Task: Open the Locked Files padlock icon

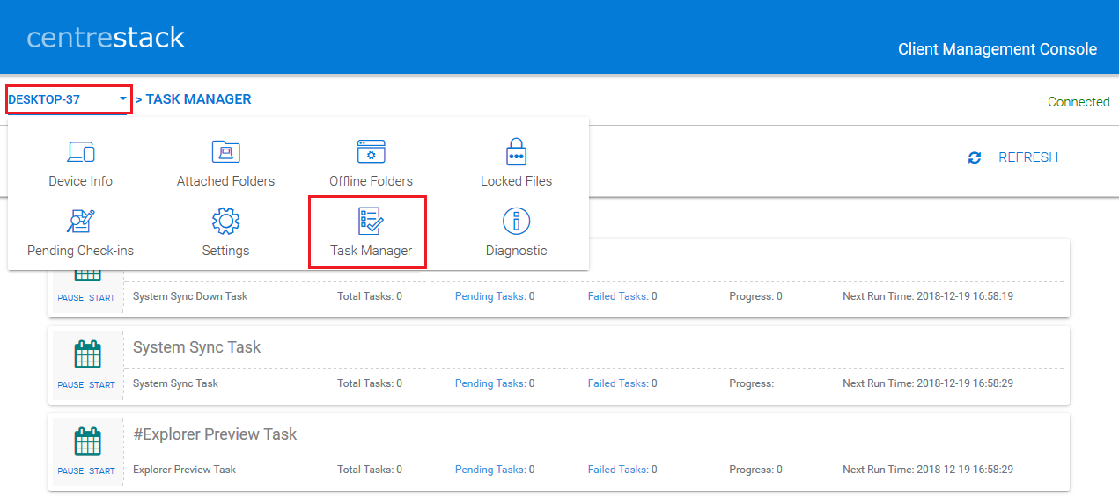Action: tap(516, 151)
